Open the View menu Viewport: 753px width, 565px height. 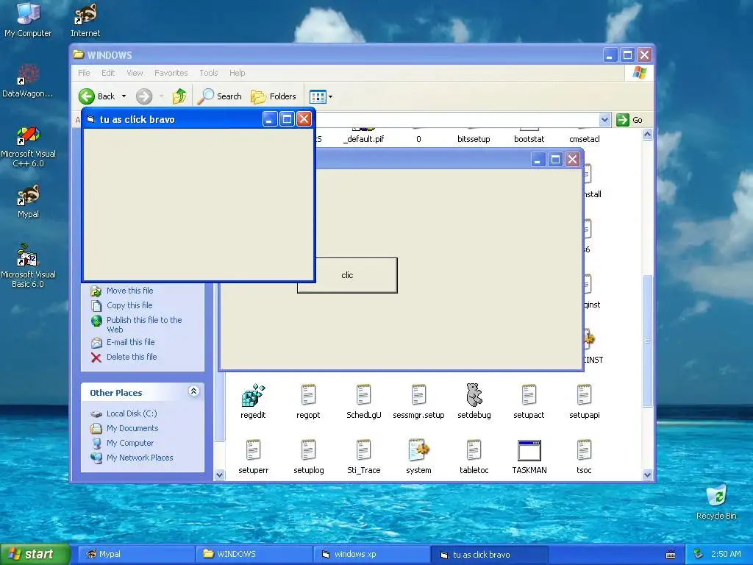[135, 73]
